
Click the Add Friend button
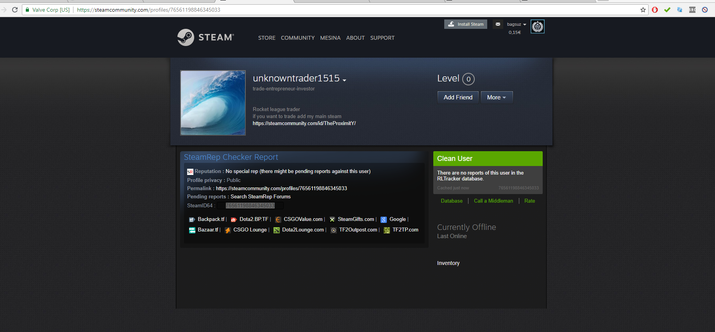(x=458, y=97)
